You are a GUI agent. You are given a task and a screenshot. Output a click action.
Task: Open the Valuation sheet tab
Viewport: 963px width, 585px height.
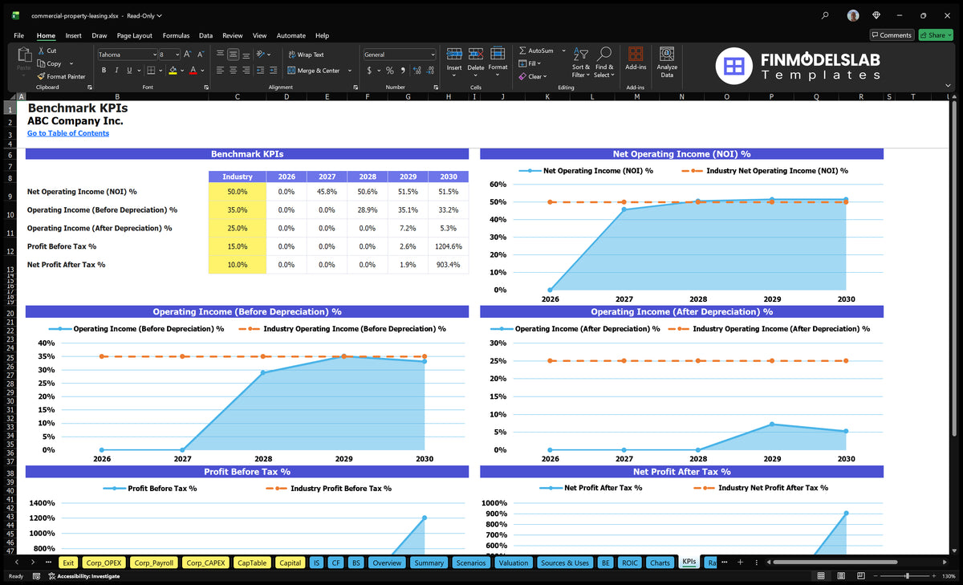point(513,563)
